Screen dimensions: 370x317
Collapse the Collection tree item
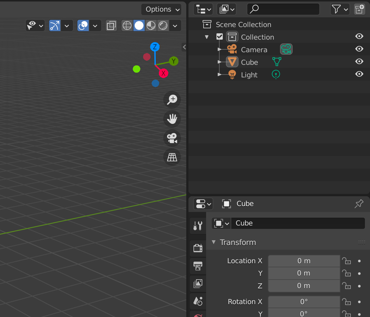click(207, 37)
